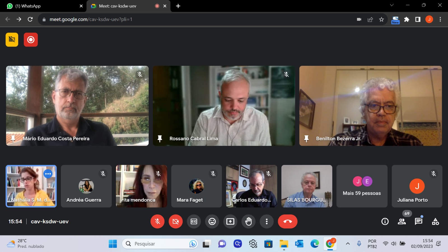448x252 pixels.
Task: Select Carlos Eduardo video tile
Action: (251, 186)
